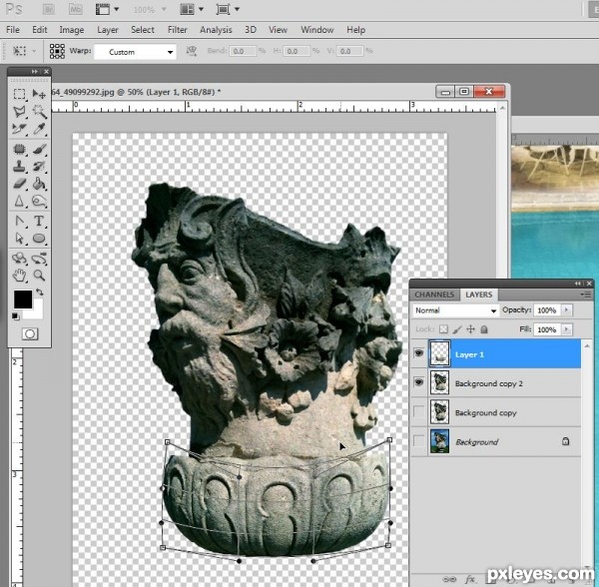The image size is (599, 587).
Task: Open the Layers panel options menu
Action: coord(586,294)
